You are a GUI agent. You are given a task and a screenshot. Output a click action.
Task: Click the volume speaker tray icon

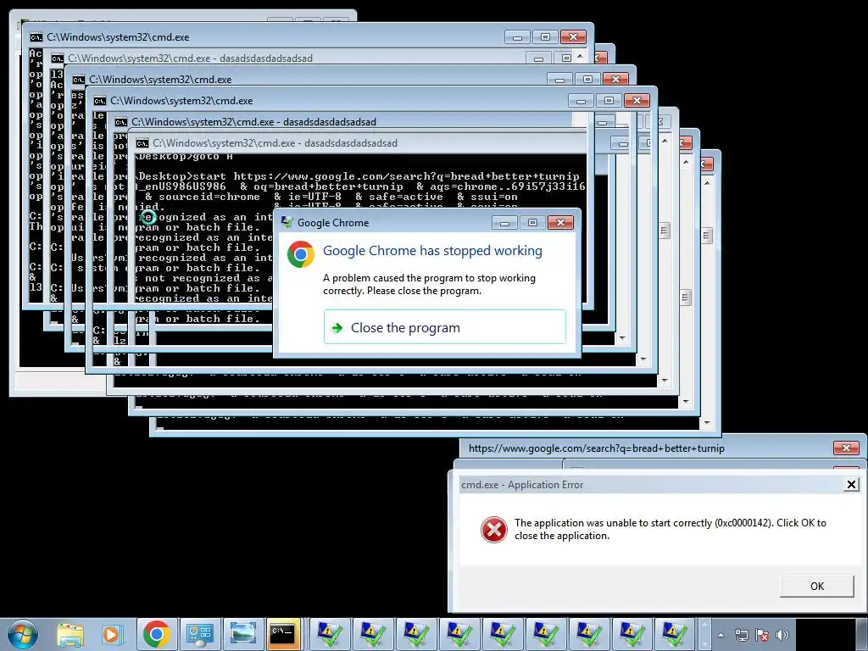782,635
